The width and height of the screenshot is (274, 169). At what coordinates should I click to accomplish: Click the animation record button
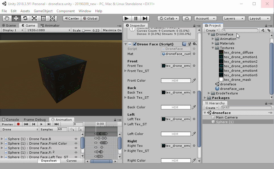[18, 124]
